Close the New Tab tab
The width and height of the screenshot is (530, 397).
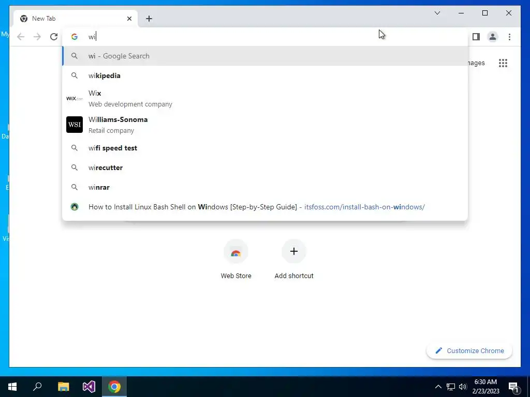(x=129, y=19)
